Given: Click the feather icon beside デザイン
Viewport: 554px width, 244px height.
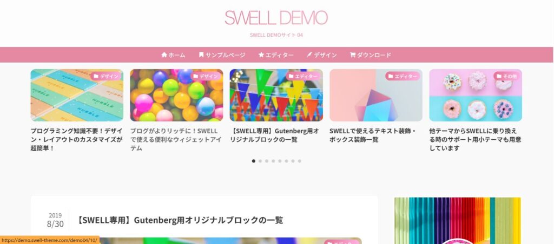Looking at the screenshot, I should pyautogui.click(x=309, y=55).
